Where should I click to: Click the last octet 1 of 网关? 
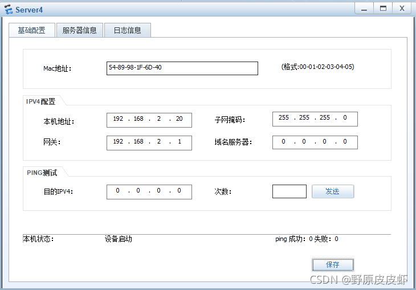[180, 141]
